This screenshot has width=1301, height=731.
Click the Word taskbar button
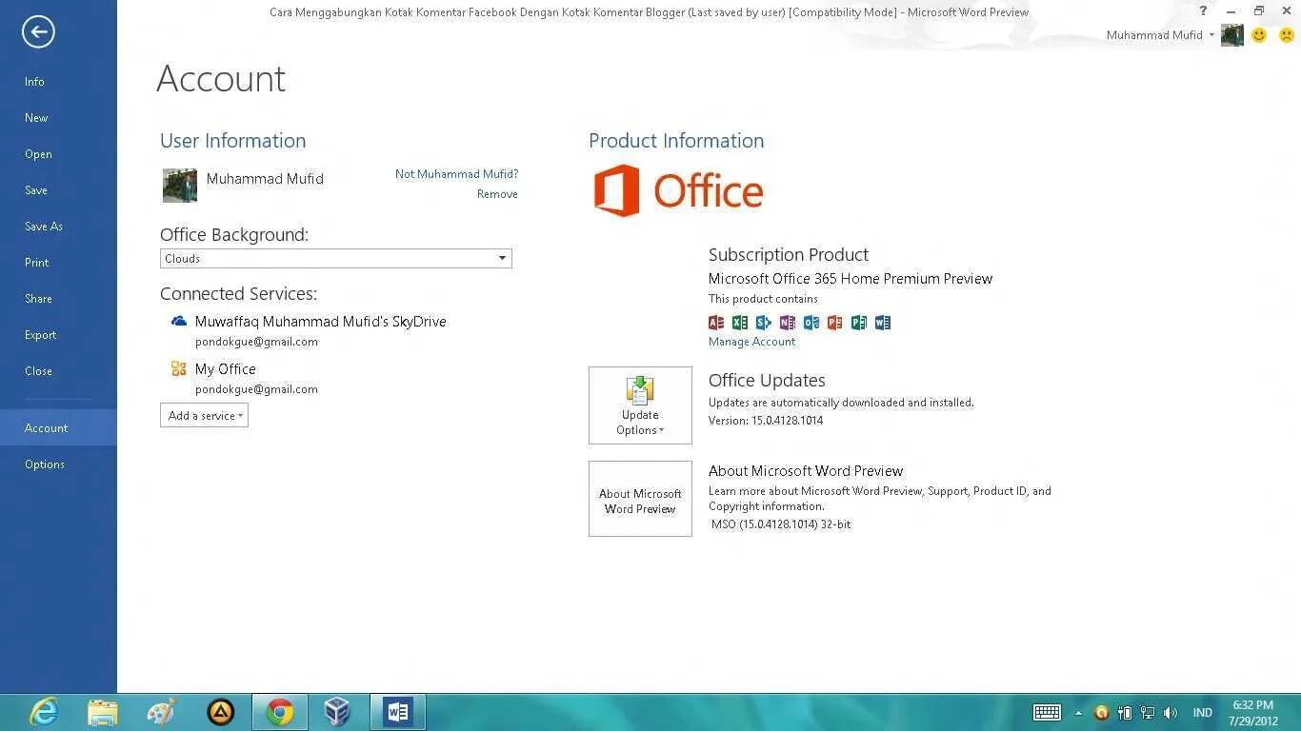coord(398,712)
